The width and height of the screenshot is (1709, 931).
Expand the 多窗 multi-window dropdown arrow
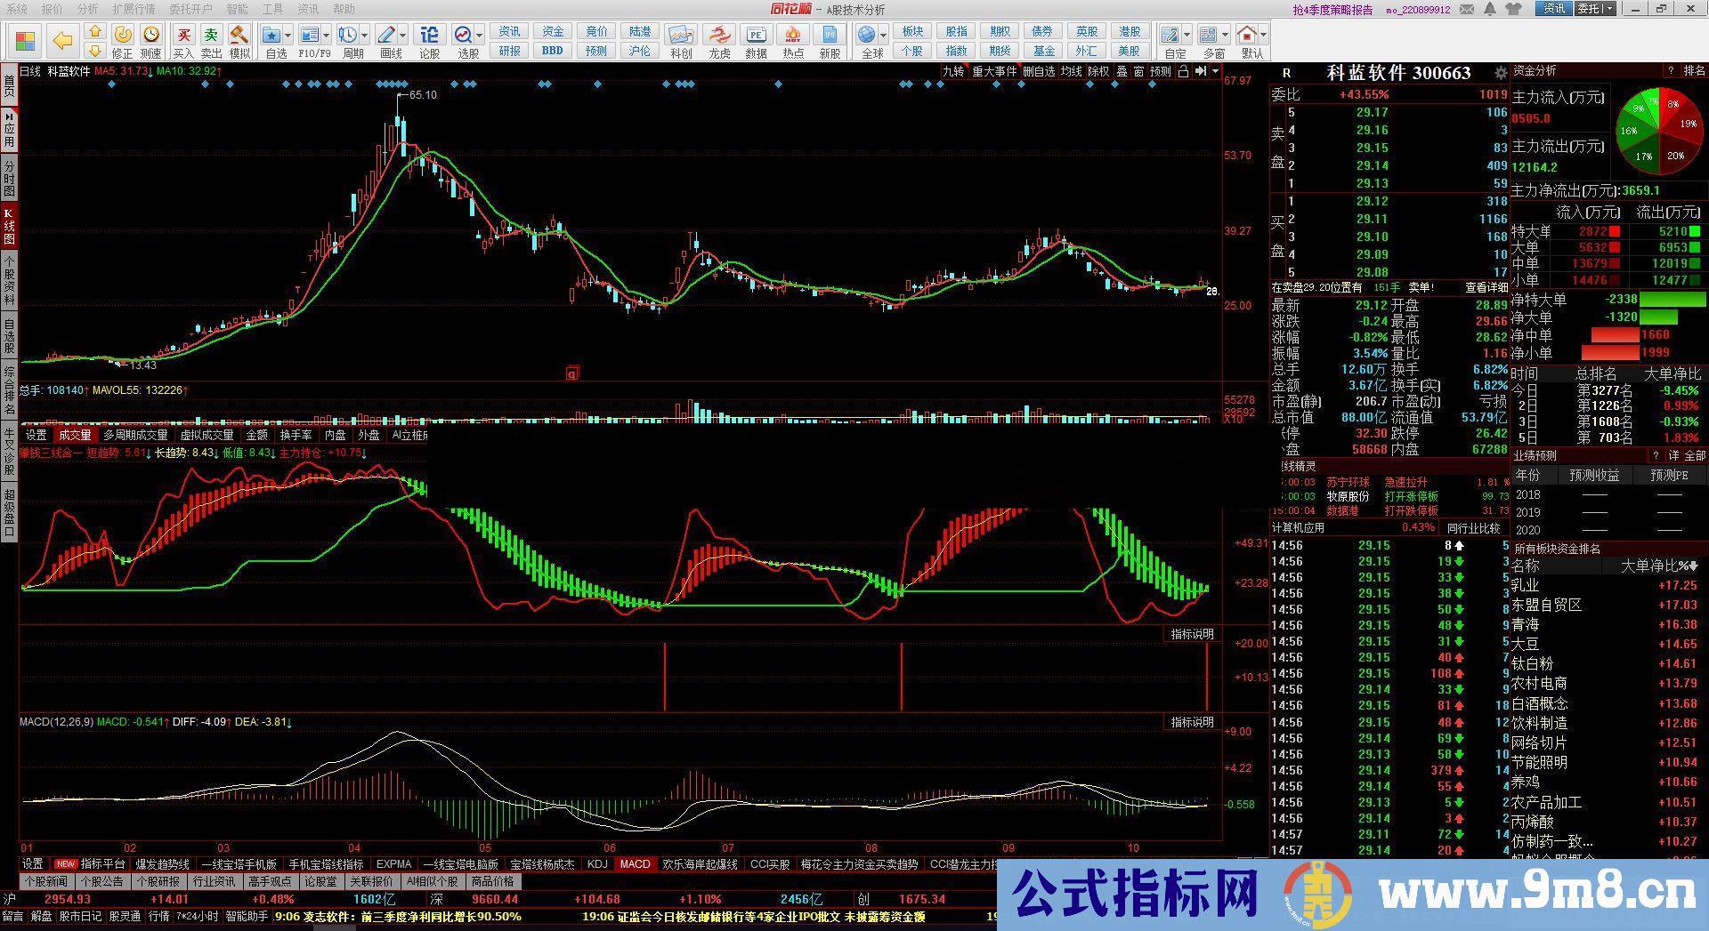pyautogui.click(x=1225, y=36)
